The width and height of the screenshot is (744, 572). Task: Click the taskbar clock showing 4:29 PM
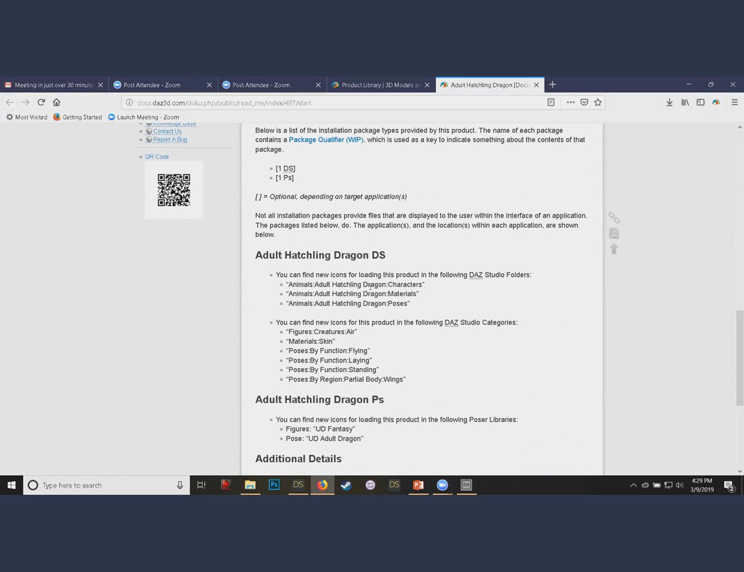click(x=702, y=485)
